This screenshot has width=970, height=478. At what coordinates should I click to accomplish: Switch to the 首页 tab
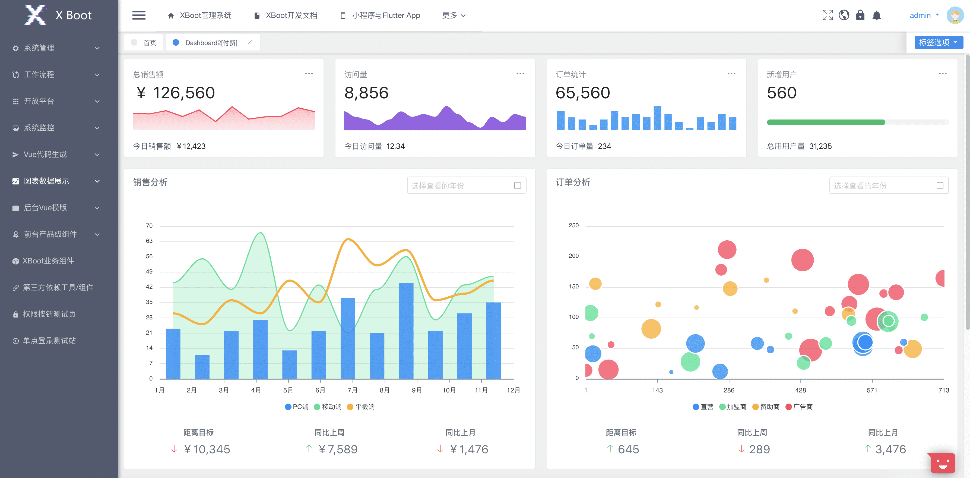[144, 43]
